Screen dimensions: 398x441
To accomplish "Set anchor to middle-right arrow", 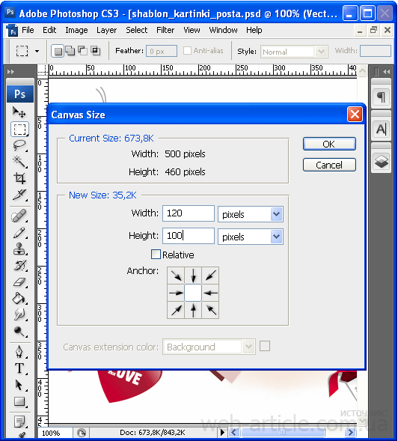I will coord(210,293).
